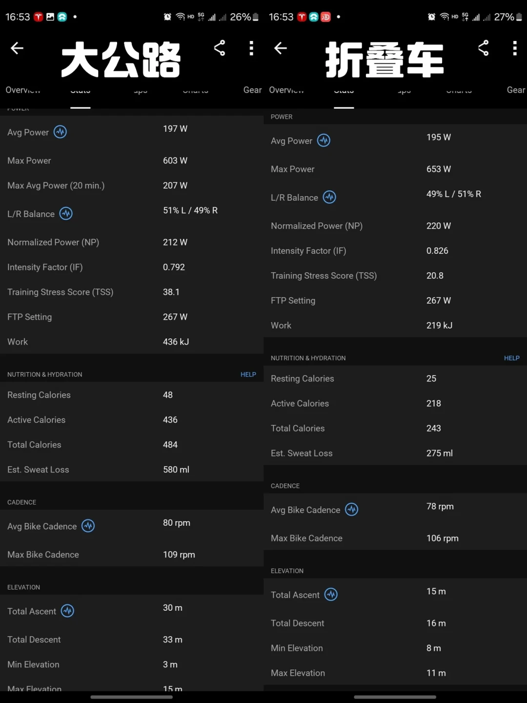Switch to Gear tab on left screen

tap(252, 90)
